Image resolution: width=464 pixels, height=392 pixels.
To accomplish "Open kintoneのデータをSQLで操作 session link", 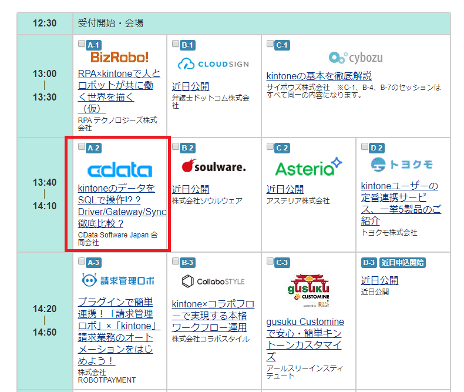I will coord(122,206).
